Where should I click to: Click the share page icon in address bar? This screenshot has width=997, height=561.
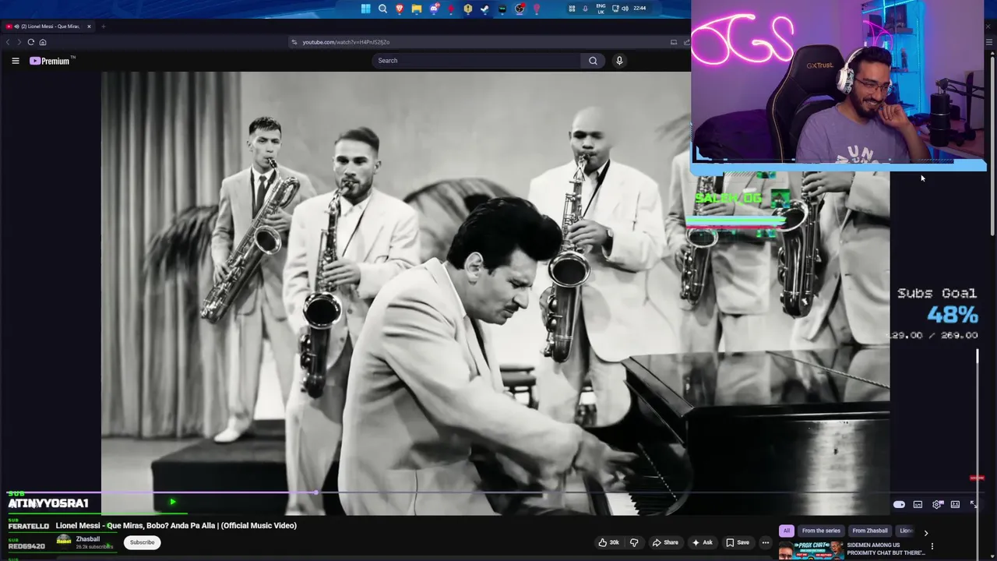pos(686,42)
